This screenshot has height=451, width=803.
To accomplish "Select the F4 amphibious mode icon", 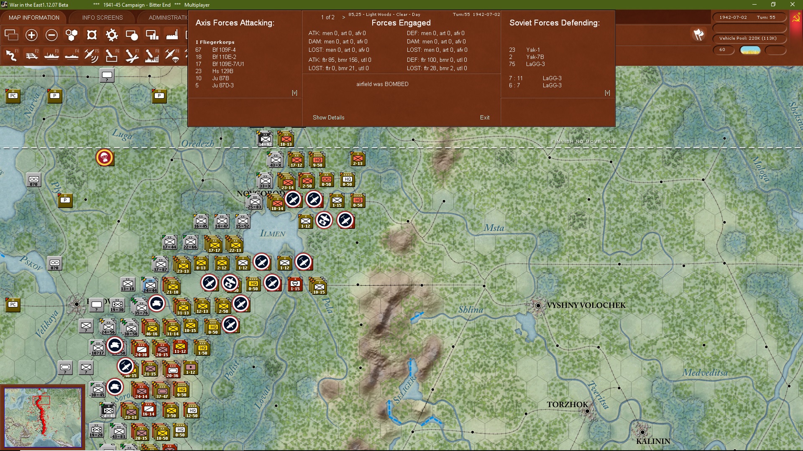I will click(x=72, y=55).
